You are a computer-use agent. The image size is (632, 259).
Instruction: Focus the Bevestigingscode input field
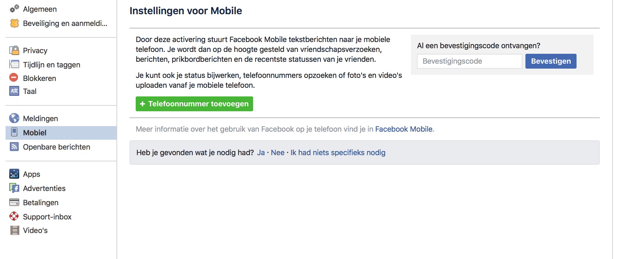click(469, 61)
